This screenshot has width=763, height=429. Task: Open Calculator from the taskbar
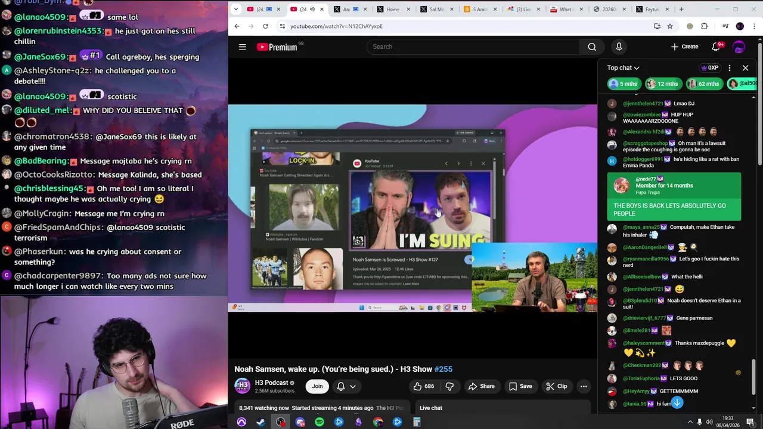(x=417, y=422)
